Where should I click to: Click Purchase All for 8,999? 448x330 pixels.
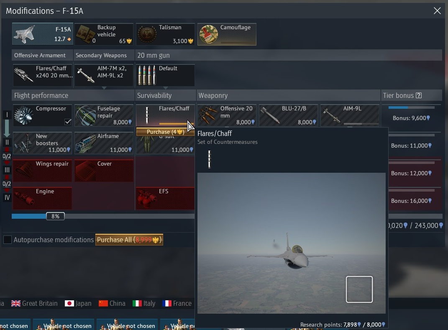[x=129, y=239]
